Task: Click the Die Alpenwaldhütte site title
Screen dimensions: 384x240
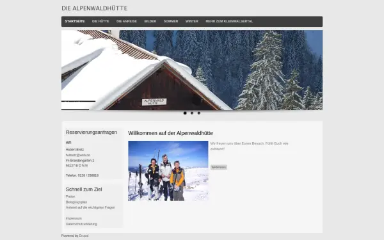Action: click(x=94, y=8)
